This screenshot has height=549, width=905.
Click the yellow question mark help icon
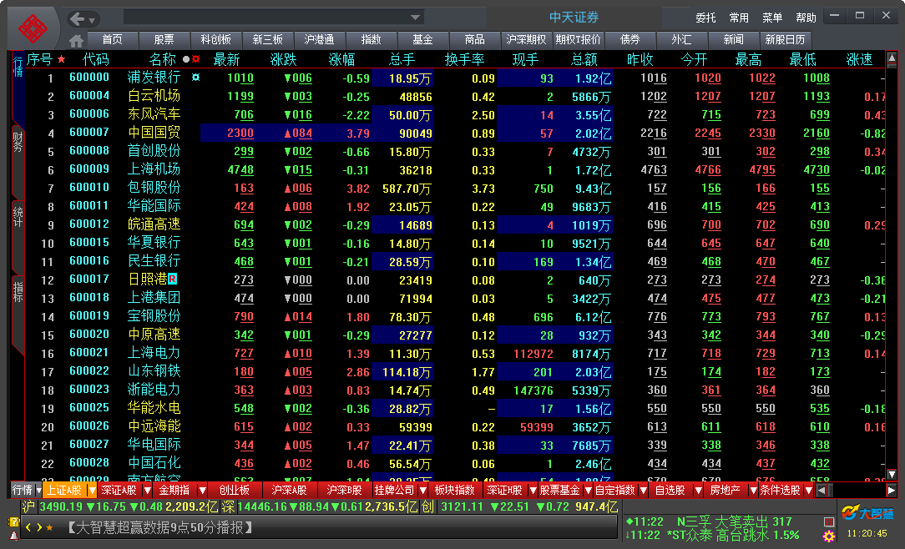pos(14,522)
